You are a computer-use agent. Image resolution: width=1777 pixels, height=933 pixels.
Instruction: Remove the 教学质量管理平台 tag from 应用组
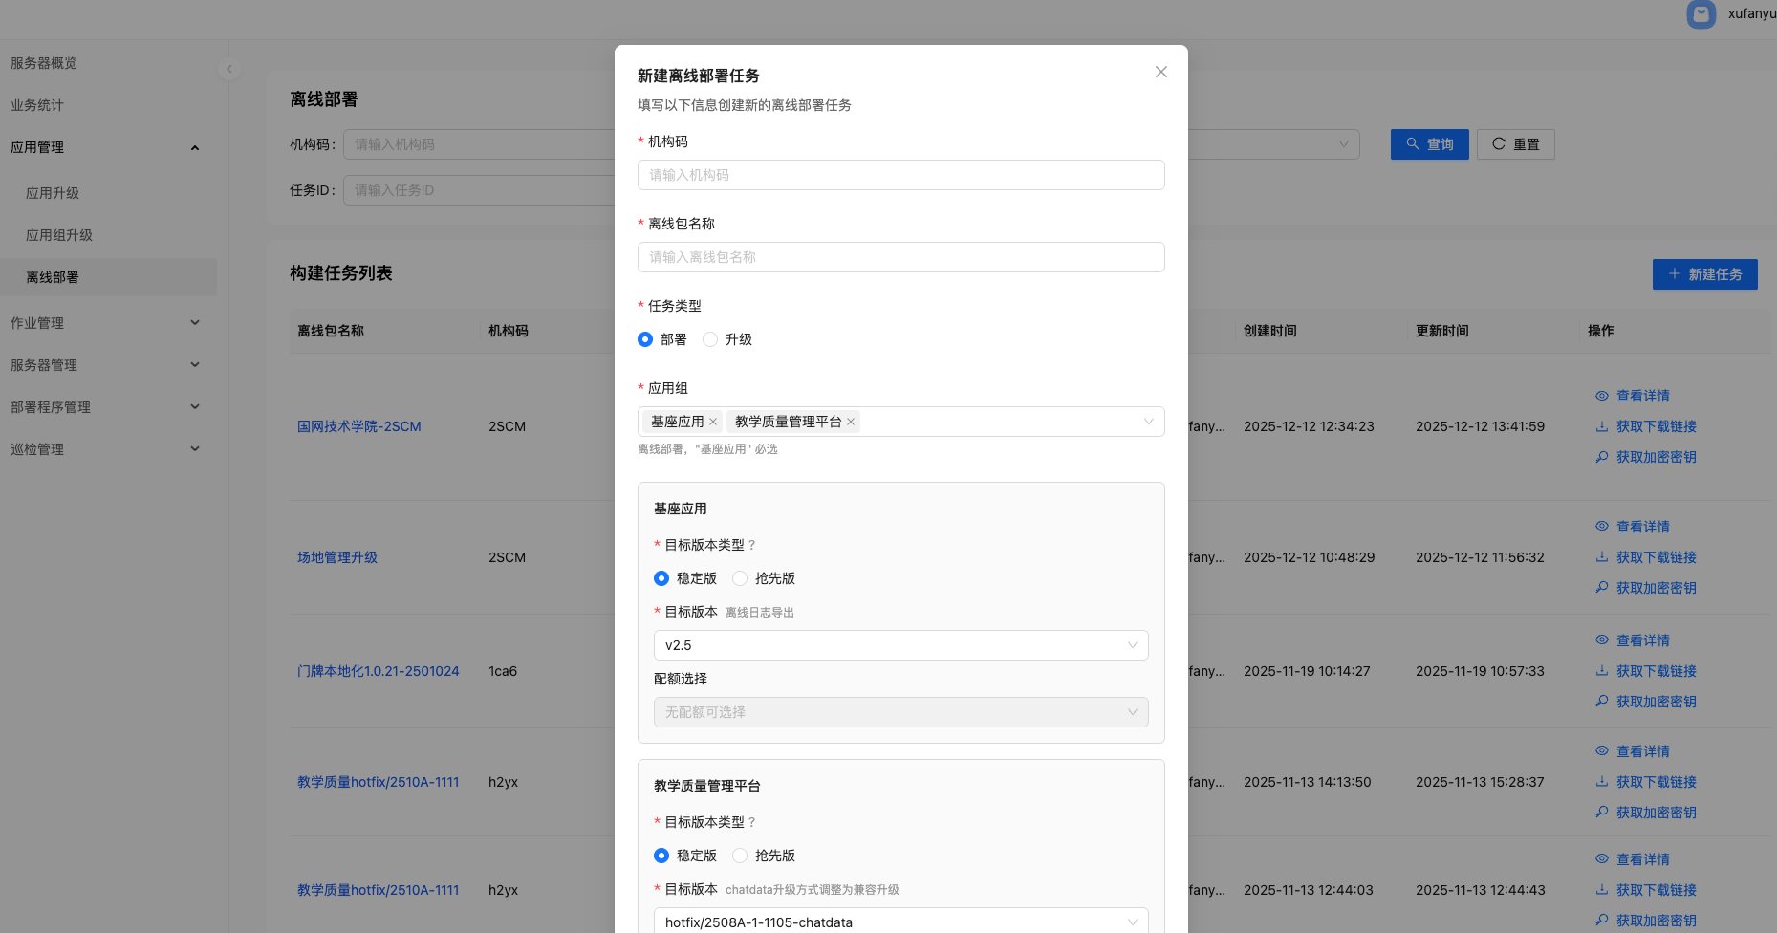pyautogui.click(x=851, y=422)
